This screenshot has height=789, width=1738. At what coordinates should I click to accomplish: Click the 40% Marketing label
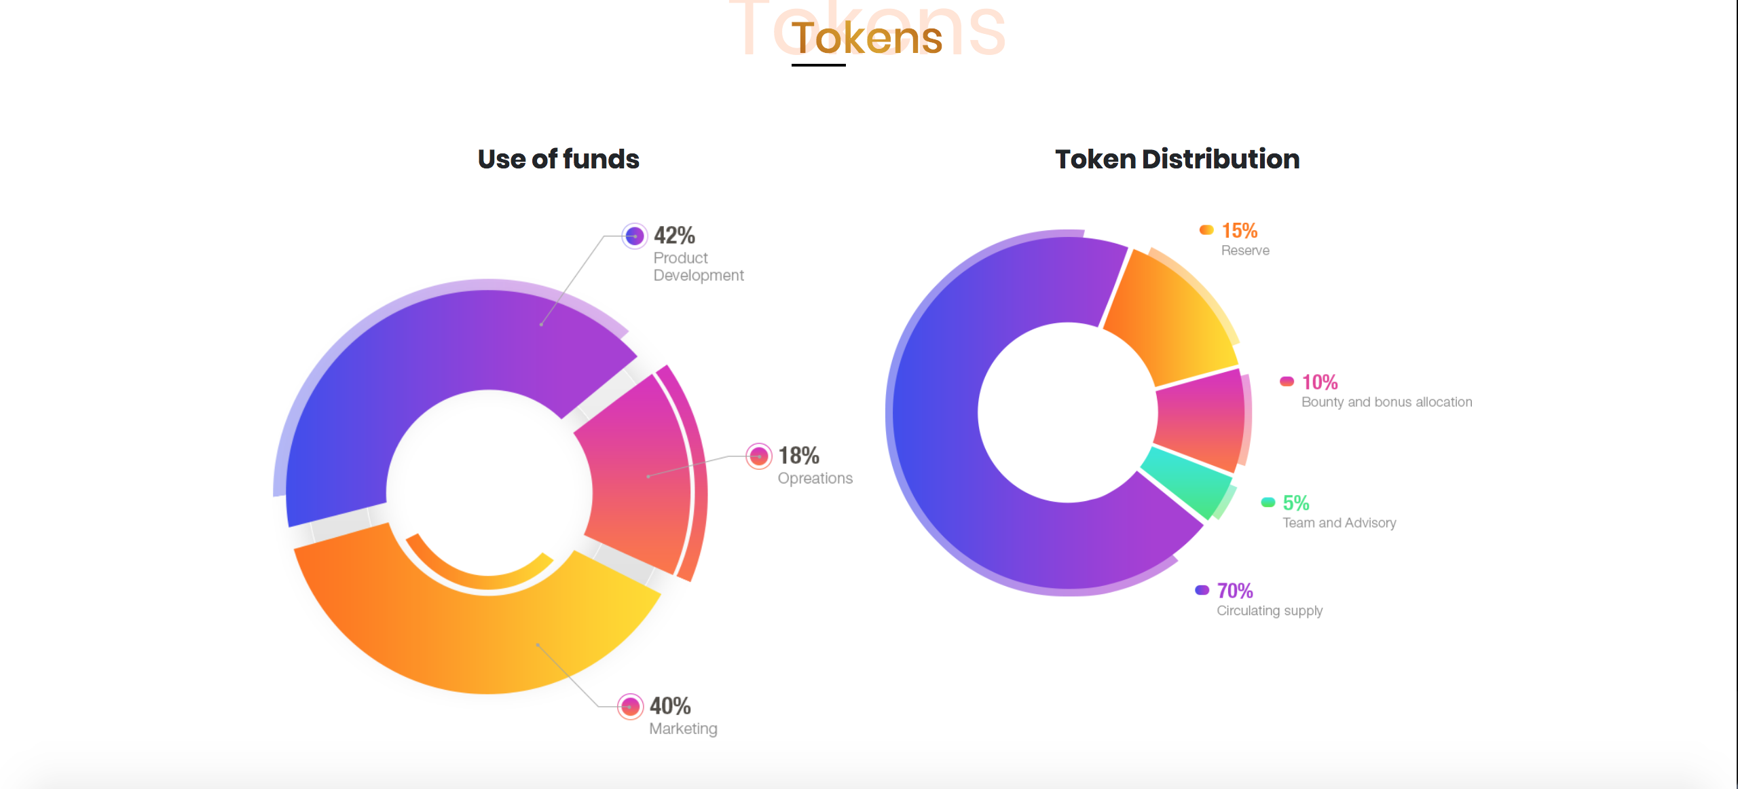coord(683,716)
